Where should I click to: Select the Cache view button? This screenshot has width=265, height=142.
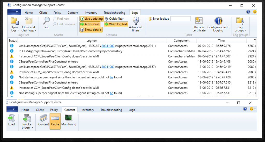[x=55, y=121]
